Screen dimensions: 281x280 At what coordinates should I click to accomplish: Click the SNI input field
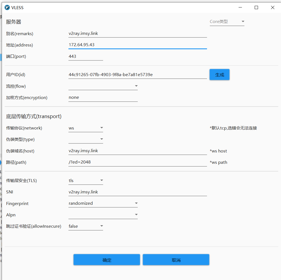pos(137,192)
